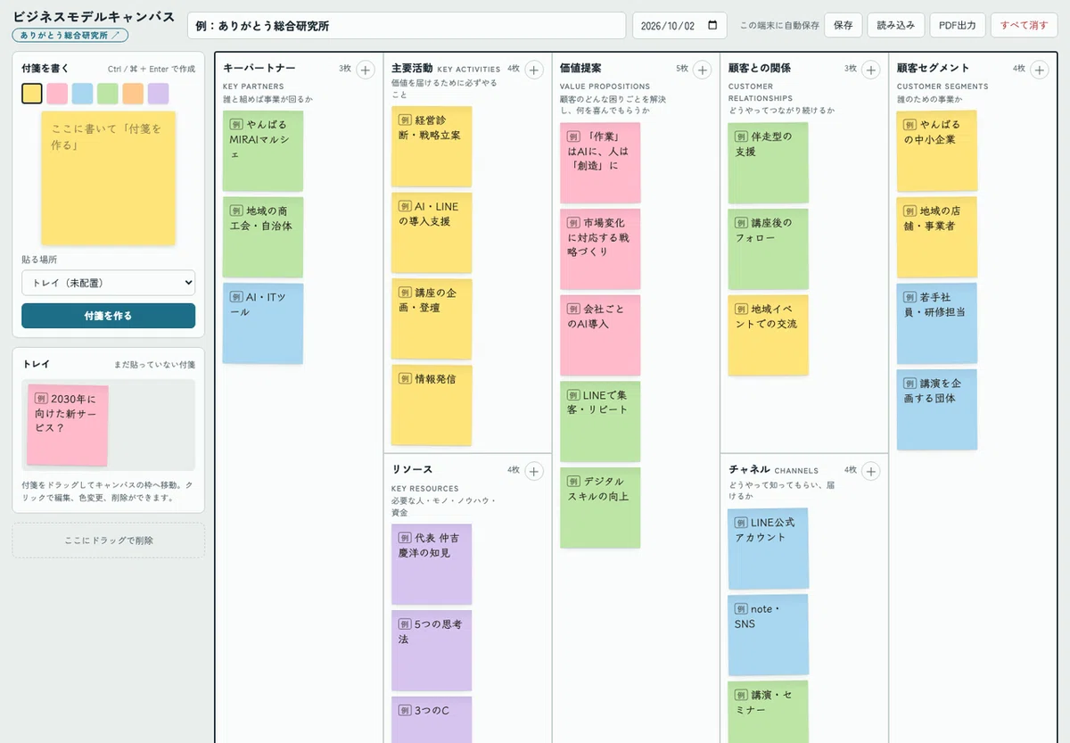1070x743 pixels.
Task: Choose the green sticky note color
Action: point(108,93)
